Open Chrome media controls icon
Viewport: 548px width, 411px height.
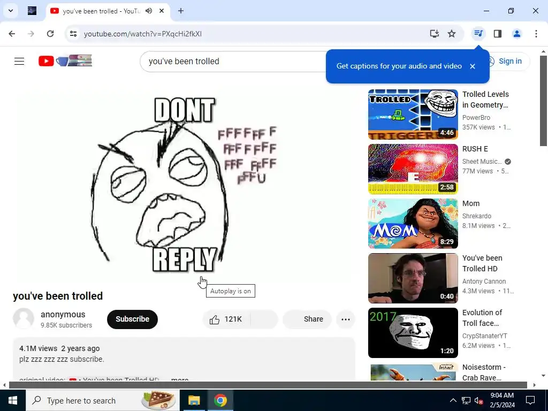(x=478, y=34)
